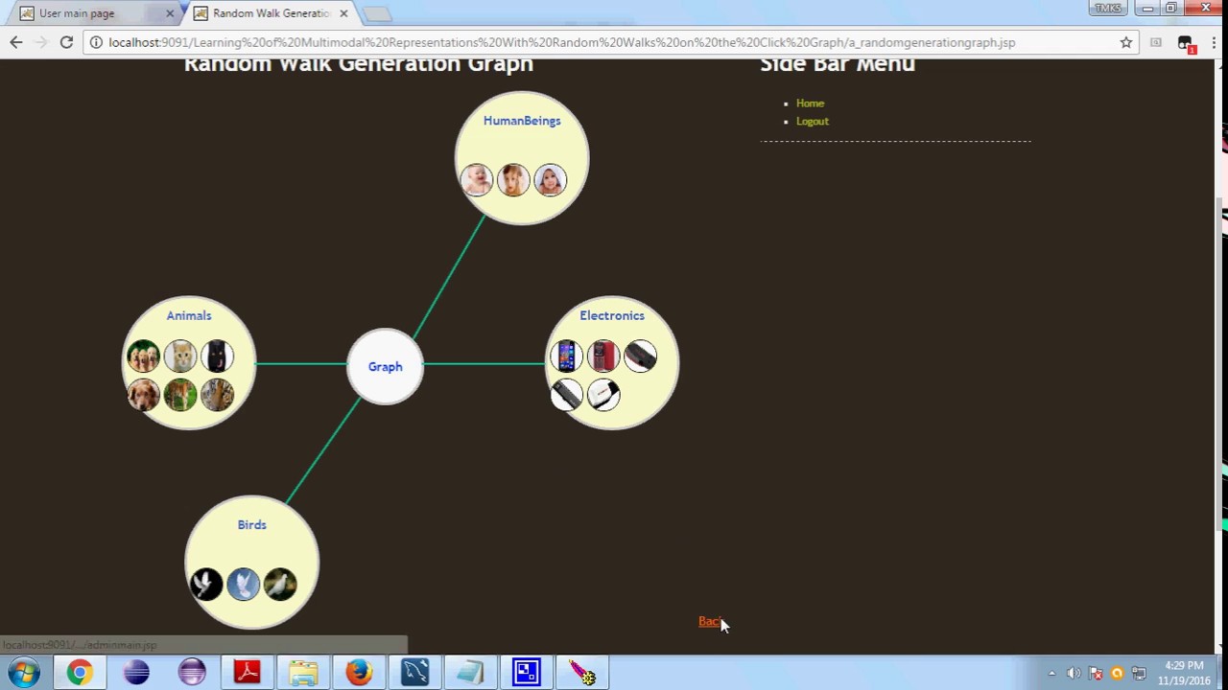This screenshot has width=1228, height=690.
Task: Open the walking tiger thumbnail in Animals
Action: click(x=180, y=394)
